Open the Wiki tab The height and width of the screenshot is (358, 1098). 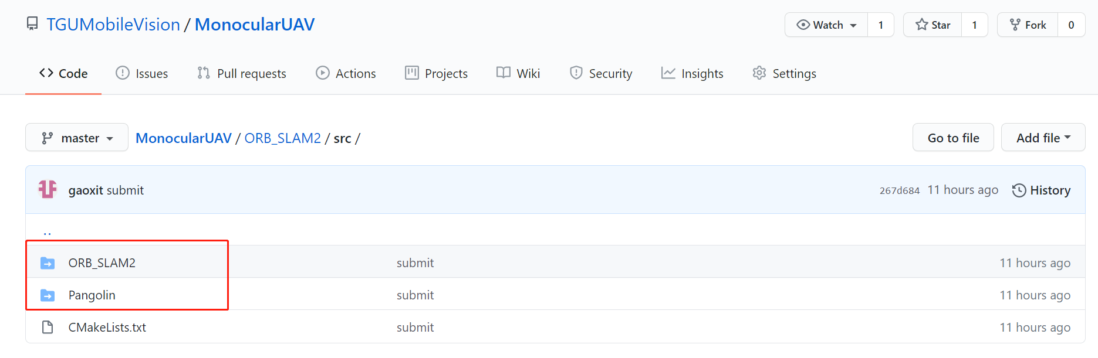pos(518,73)
